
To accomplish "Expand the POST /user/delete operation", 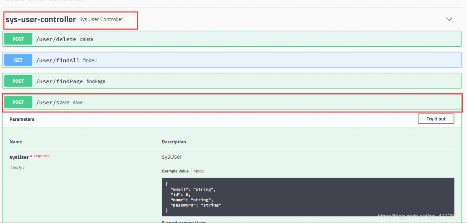I will click(232, 39).
